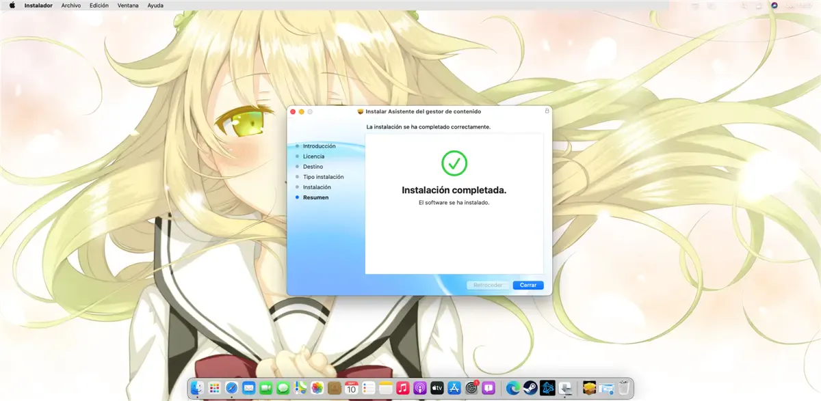This screenshot has height=401, width=821.
Task: Open the Ventana menu
Action: click(128, 5)
